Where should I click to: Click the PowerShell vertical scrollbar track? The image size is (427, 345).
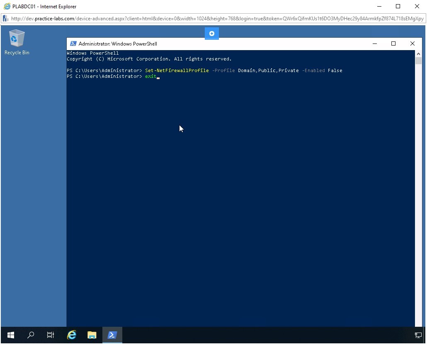pos(418,186)
